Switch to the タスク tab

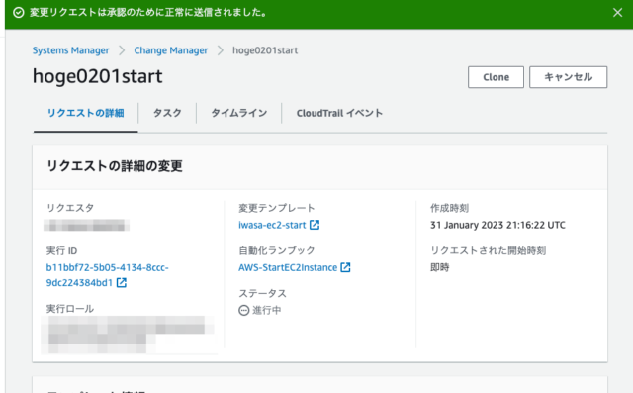(167, 113)
